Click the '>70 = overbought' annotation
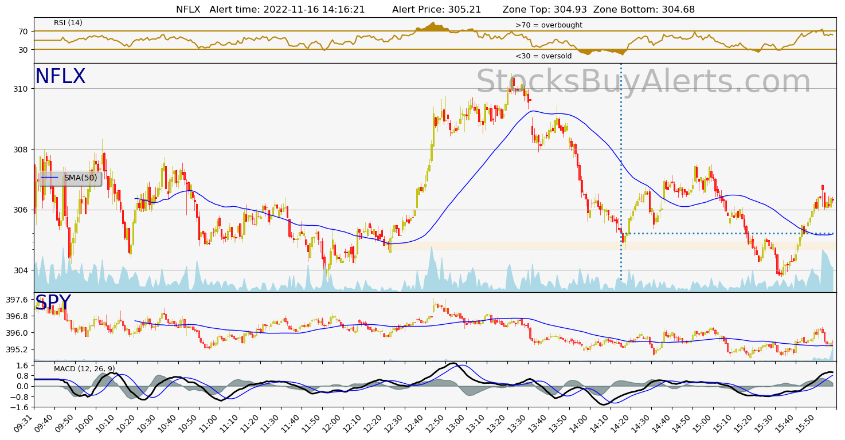Screen dimensions: 845x440 (x=549, y=25)
